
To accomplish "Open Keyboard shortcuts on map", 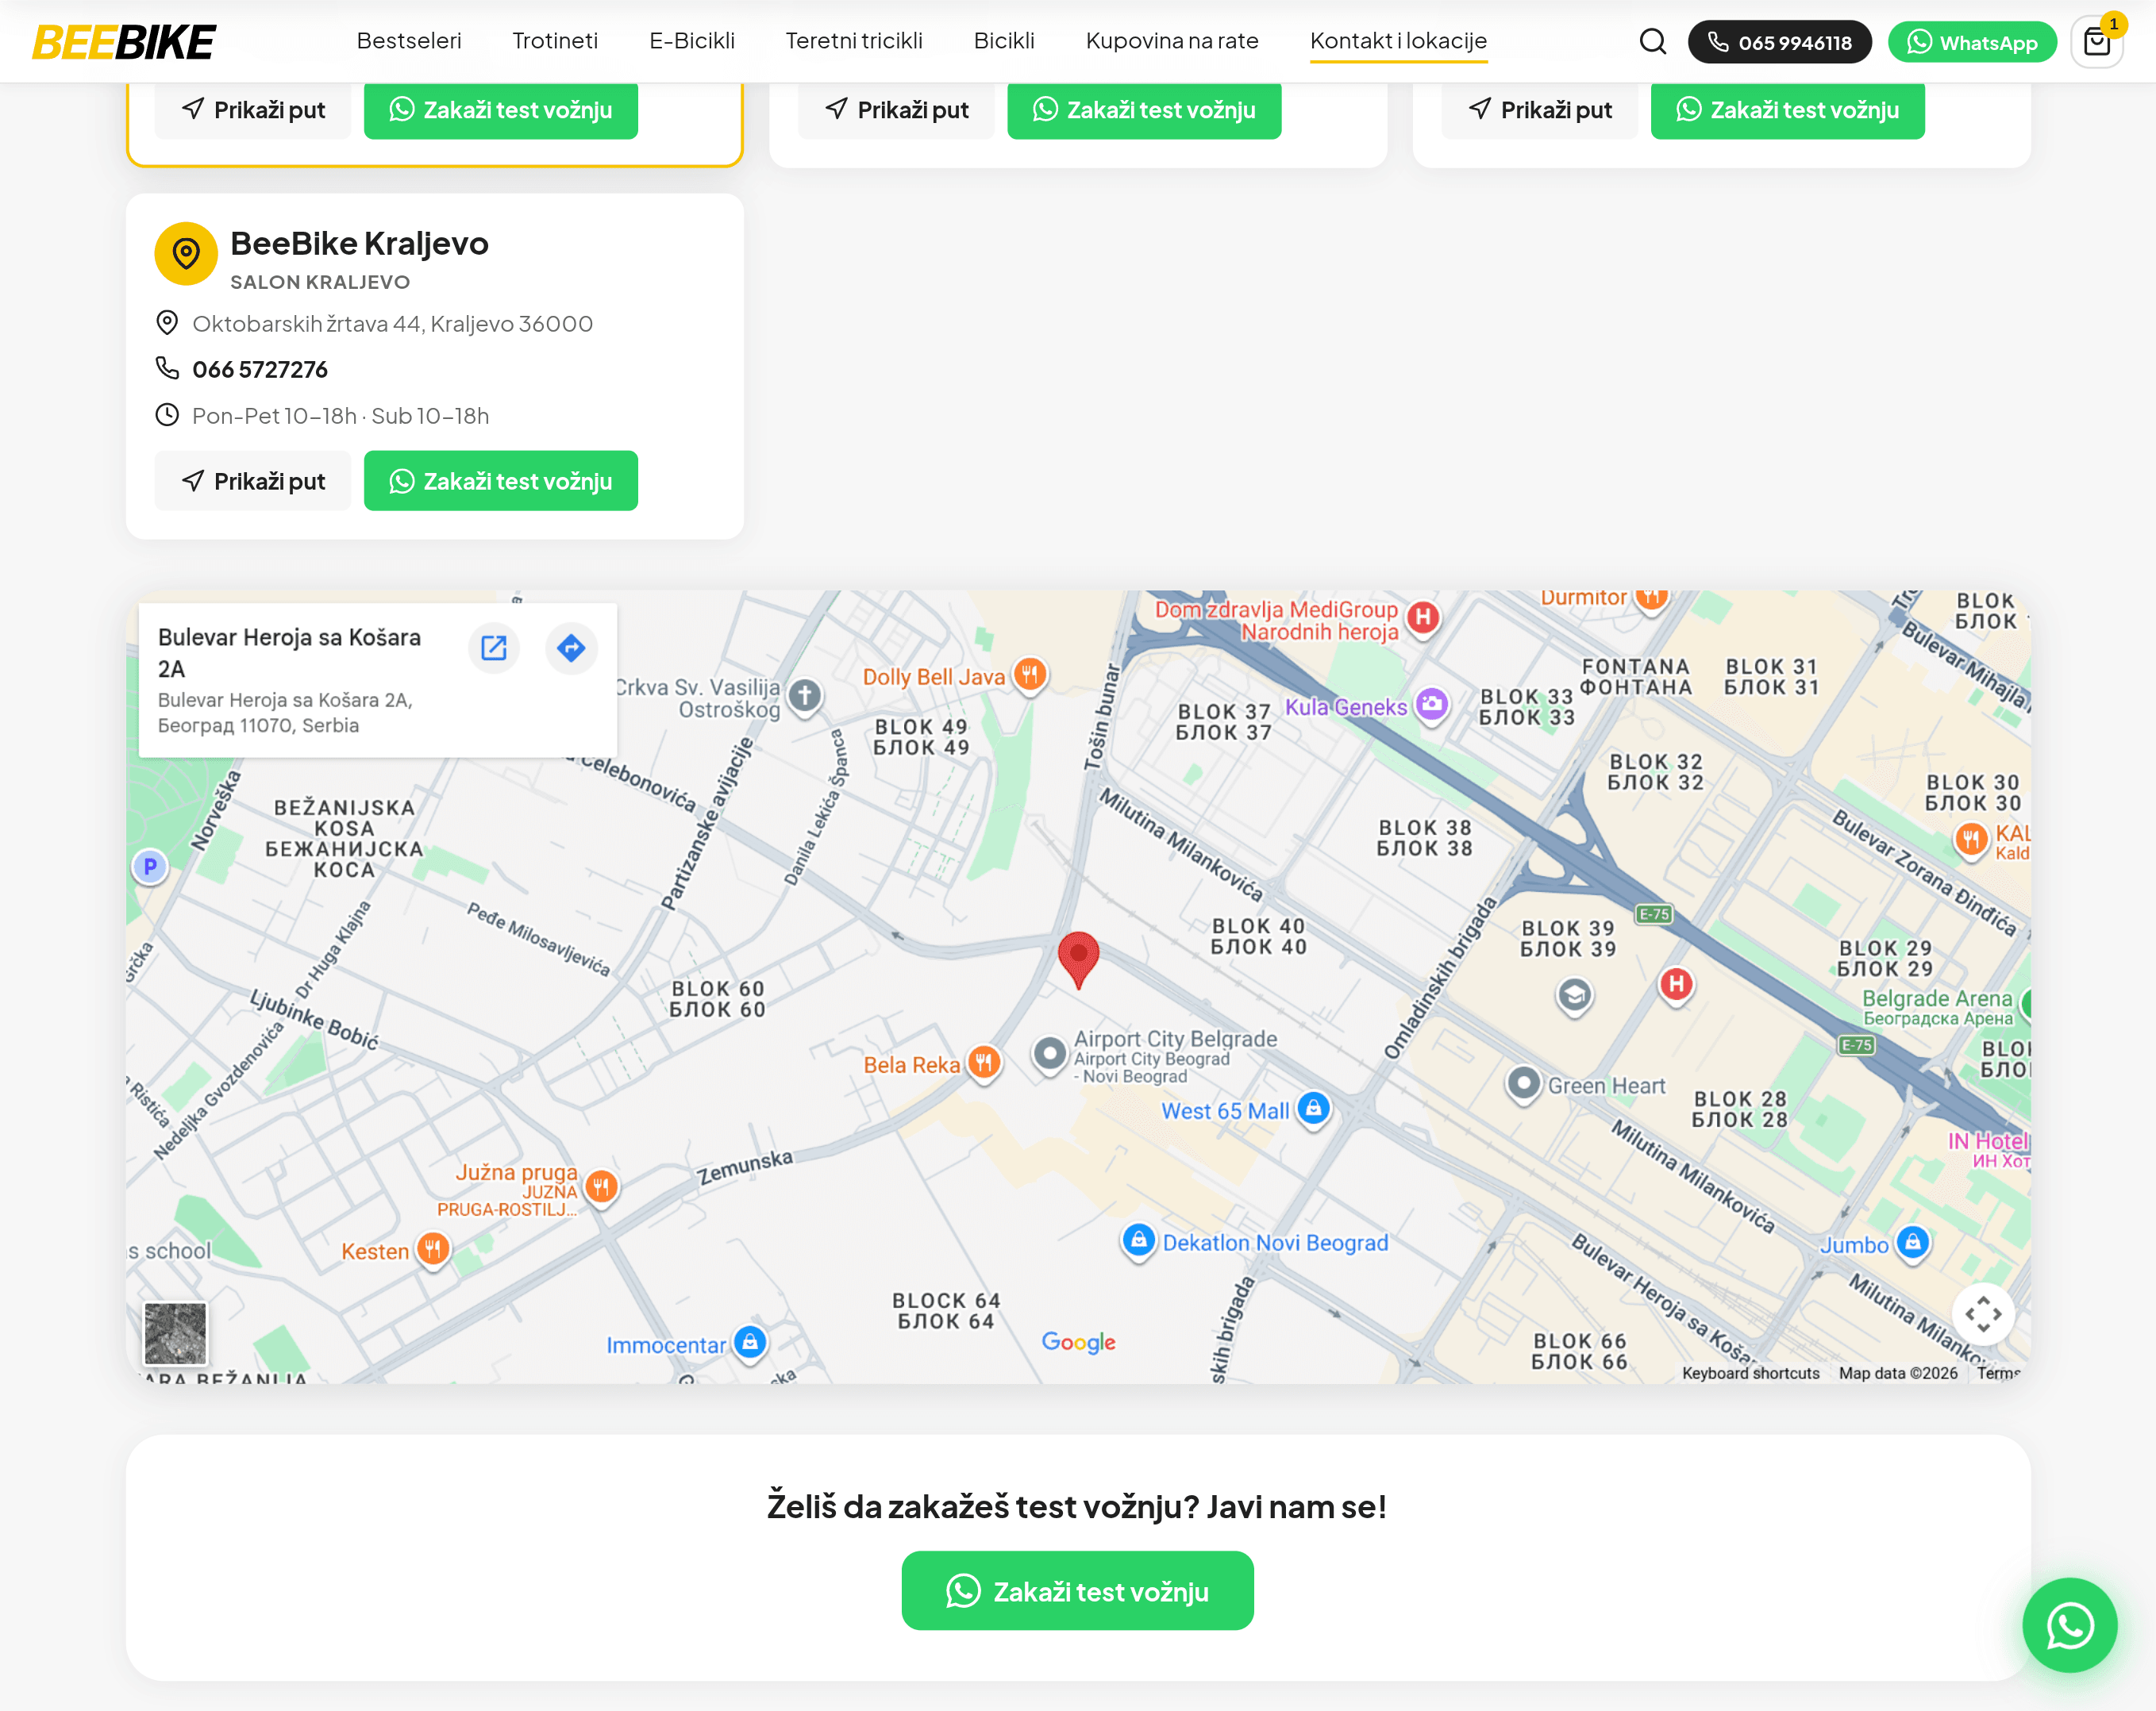I will pos(1750,1373).
